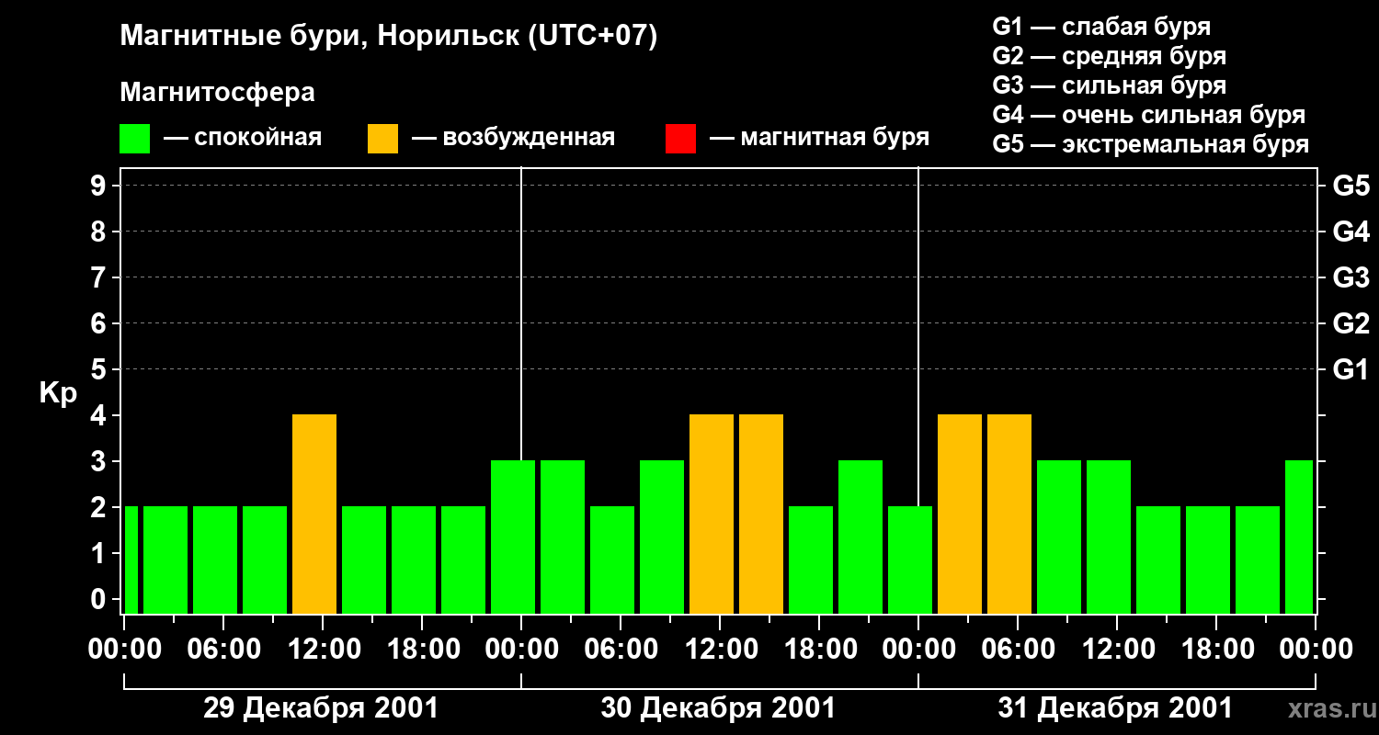Click the 18:00 time label under 30 December
The height and width of the screenshot is (735, 1379).
point(819,650)
